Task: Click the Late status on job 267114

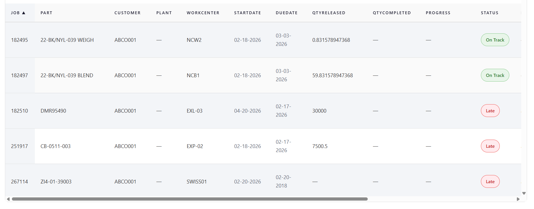Action: coord(490,181)
